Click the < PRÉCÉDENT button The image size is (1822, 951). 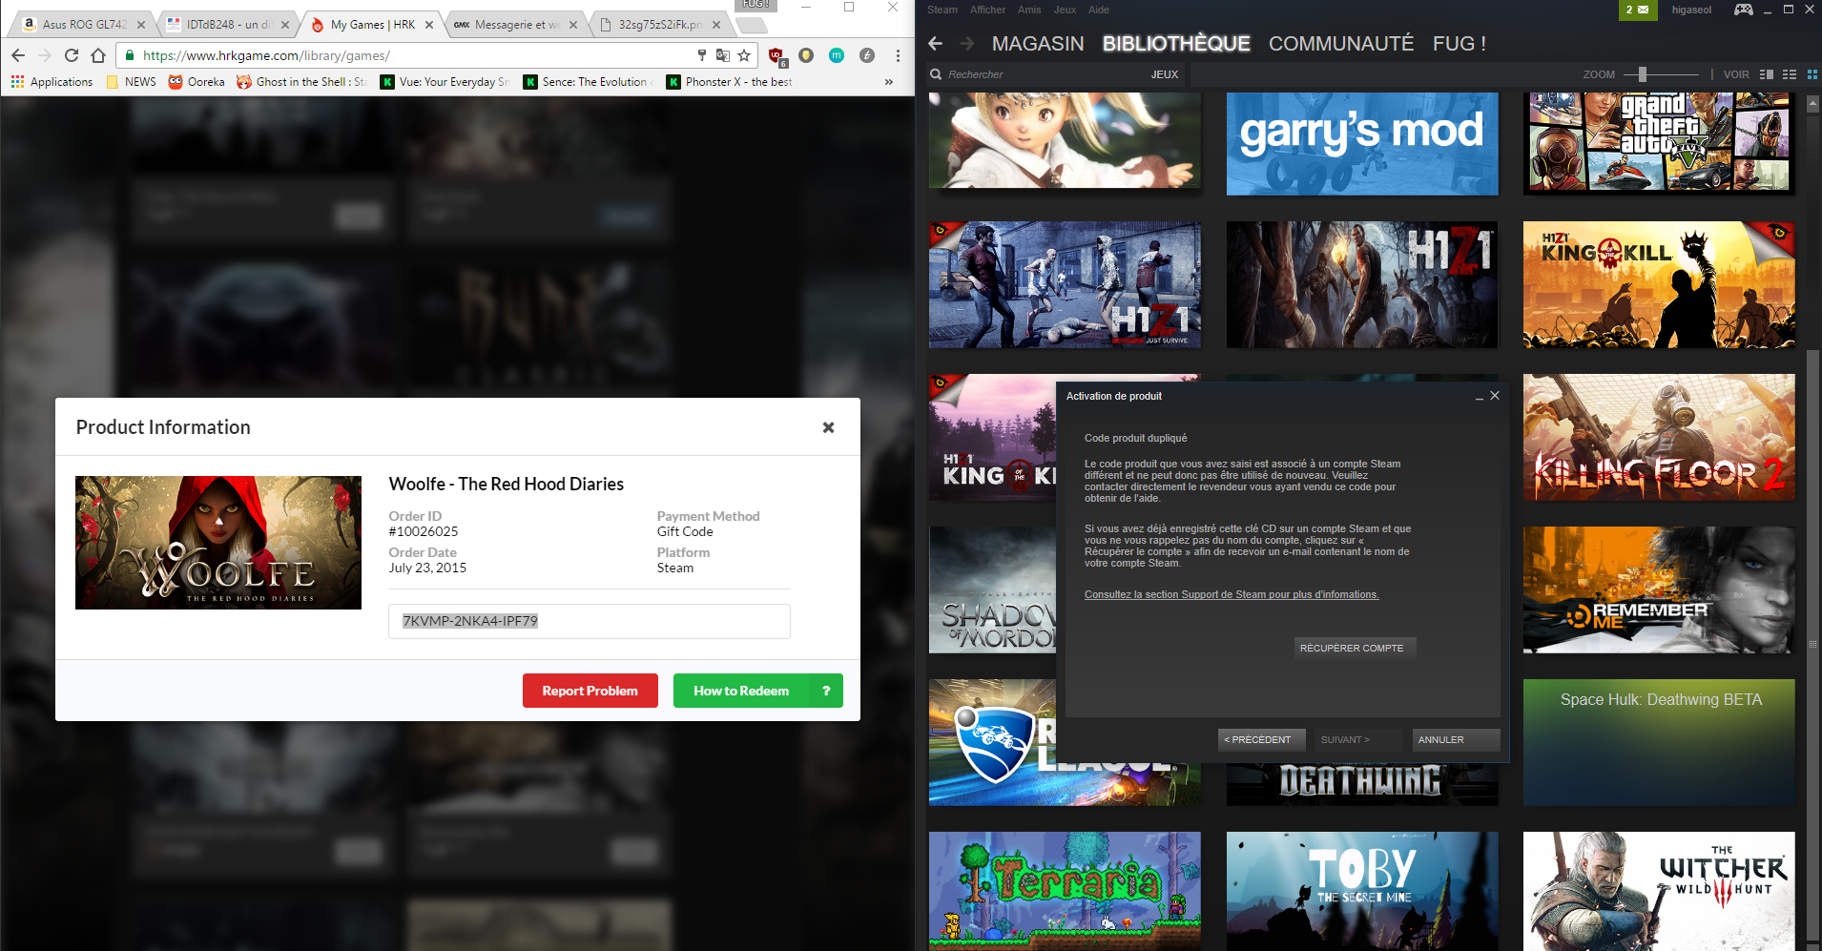click(1259, 739)
